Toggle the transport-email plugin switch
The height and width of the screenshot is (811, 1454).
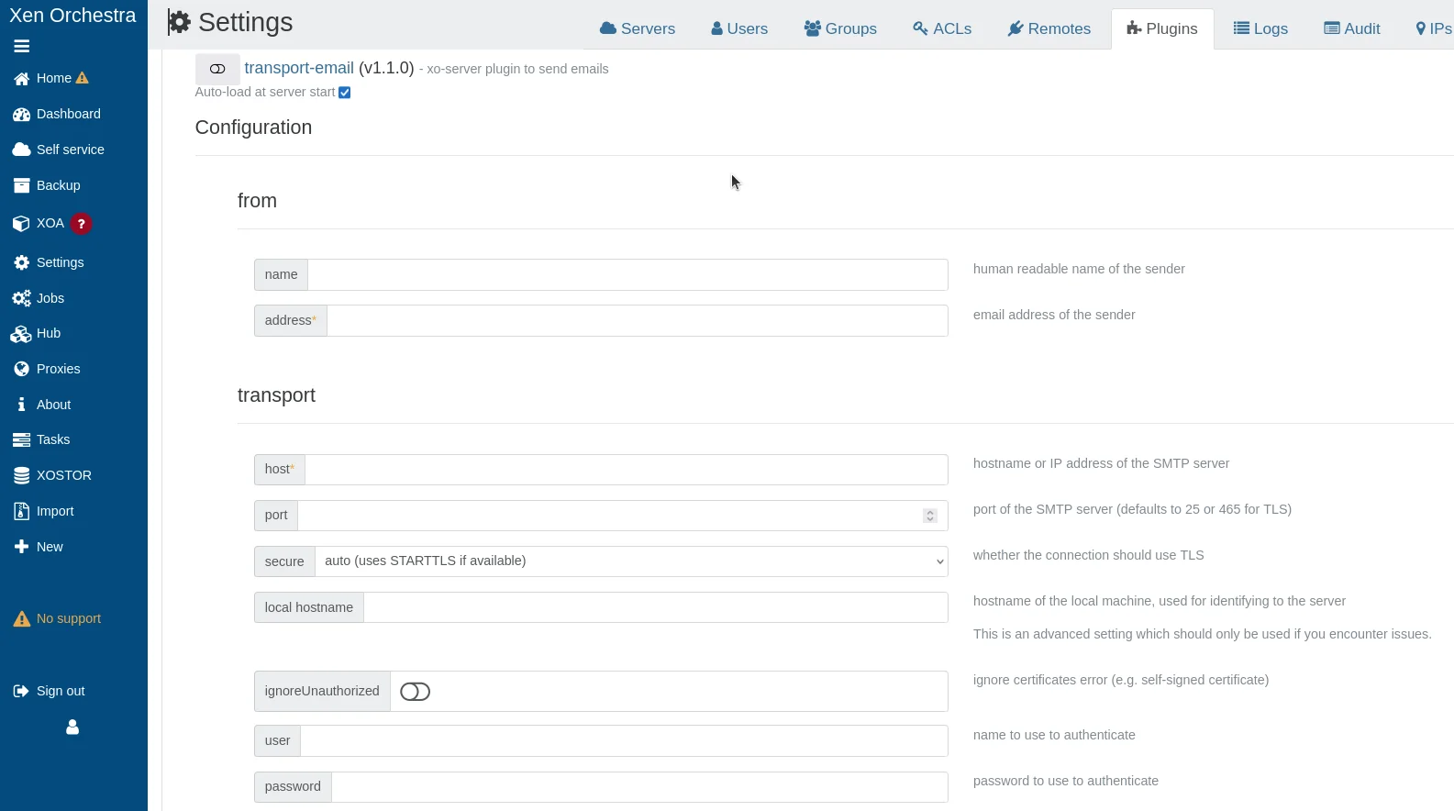[x=217, y=69]
